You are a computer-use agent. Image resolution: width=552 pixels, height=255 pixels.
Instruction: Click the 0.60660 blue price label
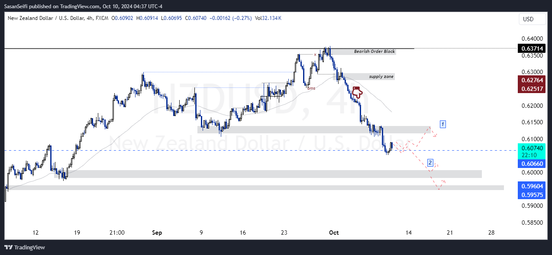[x=532, y=164]
